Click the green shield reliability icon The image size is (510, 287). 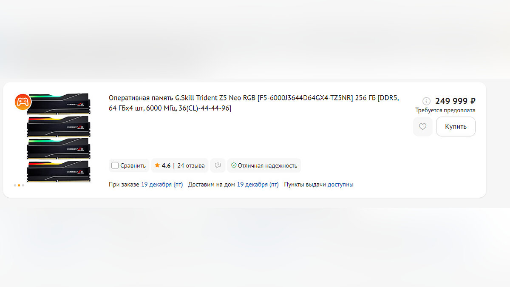pos(233,165)
